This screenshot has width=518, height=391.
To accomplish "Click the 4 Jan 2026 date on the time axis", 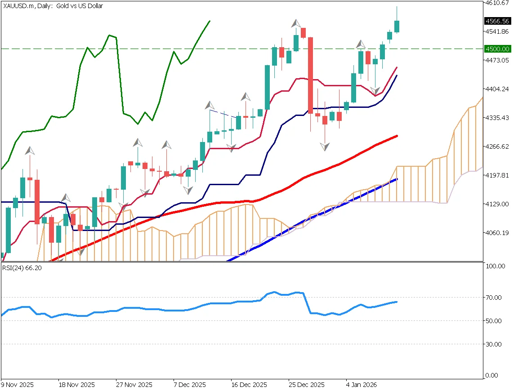I will click(x=361, y=385).
